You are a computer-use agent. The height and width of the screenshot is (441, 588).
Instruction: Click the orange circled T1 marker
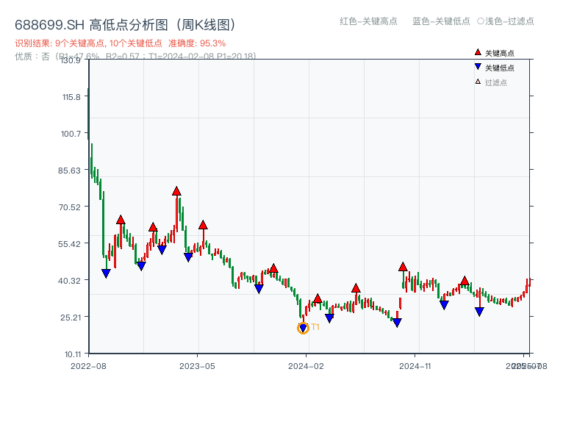click(x=302, y=328)
